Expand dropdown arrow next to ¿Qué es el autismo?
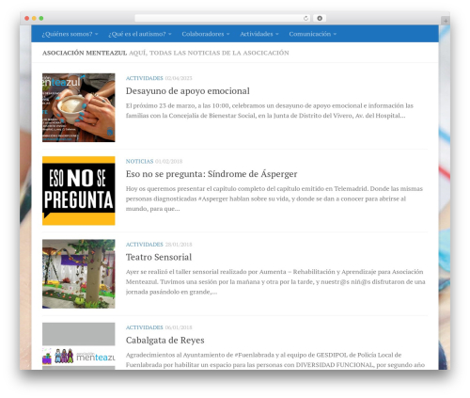Viewport: 470px width, 398px height. [170, 34]
